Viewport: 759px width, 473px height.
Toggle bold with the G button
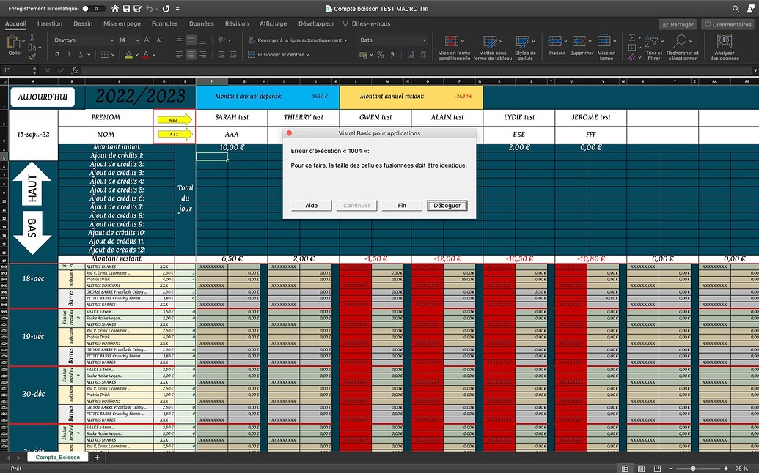(x=56, y=54)
